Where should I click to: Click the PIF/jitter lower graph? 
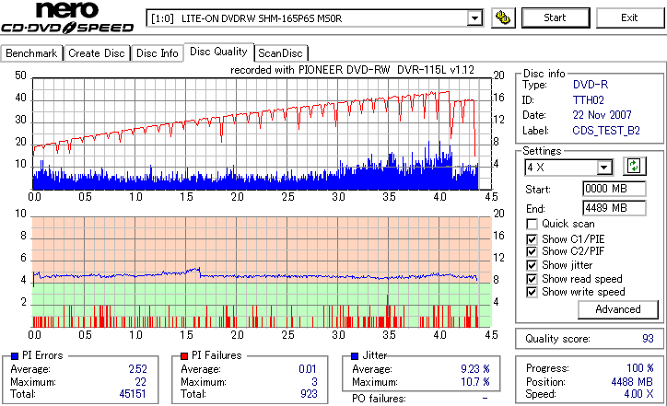pyautogui.click(x=262, y=273)
